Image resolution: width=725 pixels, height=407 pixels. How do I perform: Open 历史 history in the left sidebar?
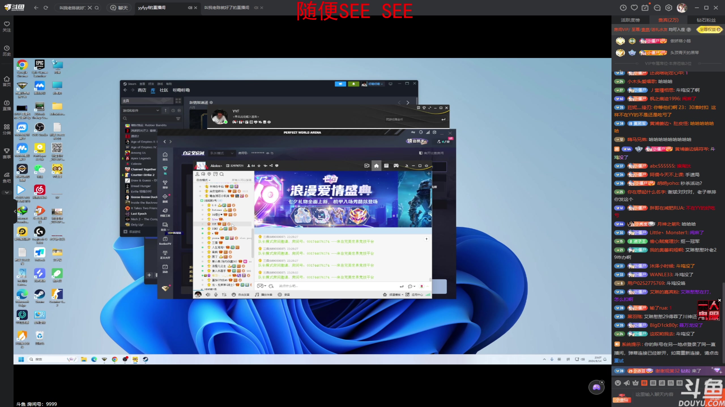tap(7, 51)
